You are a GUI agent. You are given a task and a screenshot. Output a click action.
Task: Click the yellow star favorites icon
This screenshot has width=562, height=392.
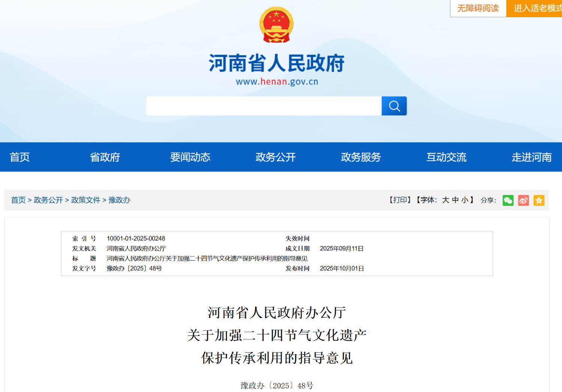pos(539,200)
